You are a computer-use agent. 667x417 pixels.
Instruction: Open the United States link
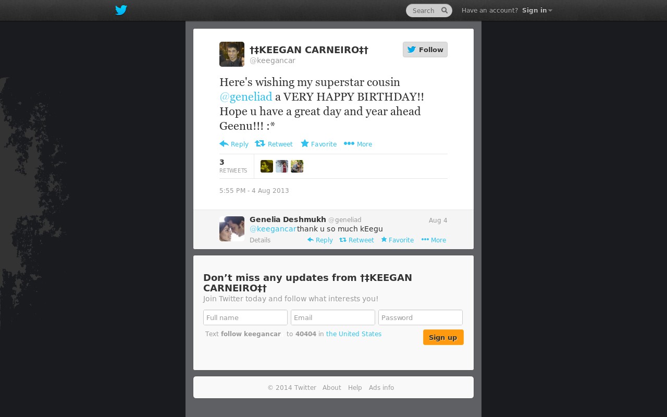pyautogui.click(x=354, y=334)
